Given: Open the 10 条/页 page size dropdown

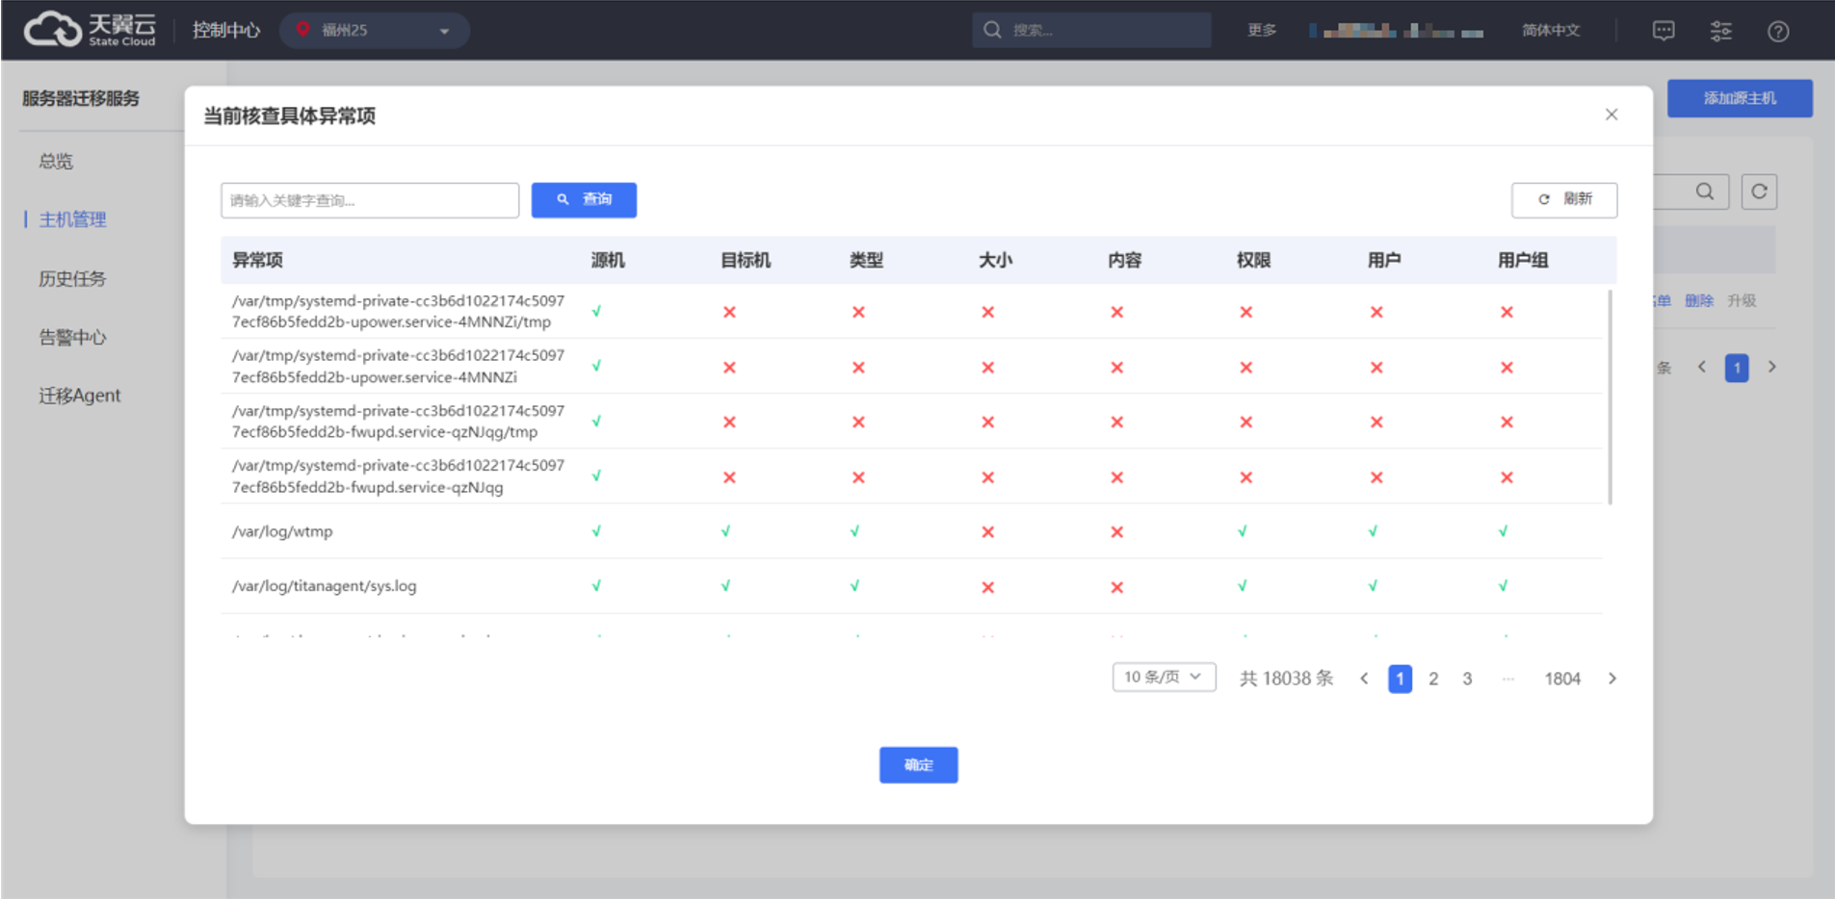Looking at the screenshot, I should (x=1164, y=678).
